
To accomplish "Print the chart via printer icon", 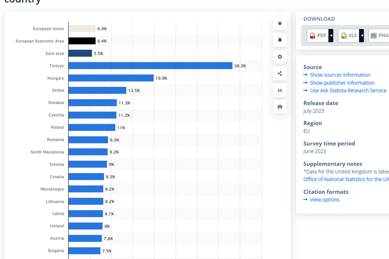I will [x=280, y=107].
